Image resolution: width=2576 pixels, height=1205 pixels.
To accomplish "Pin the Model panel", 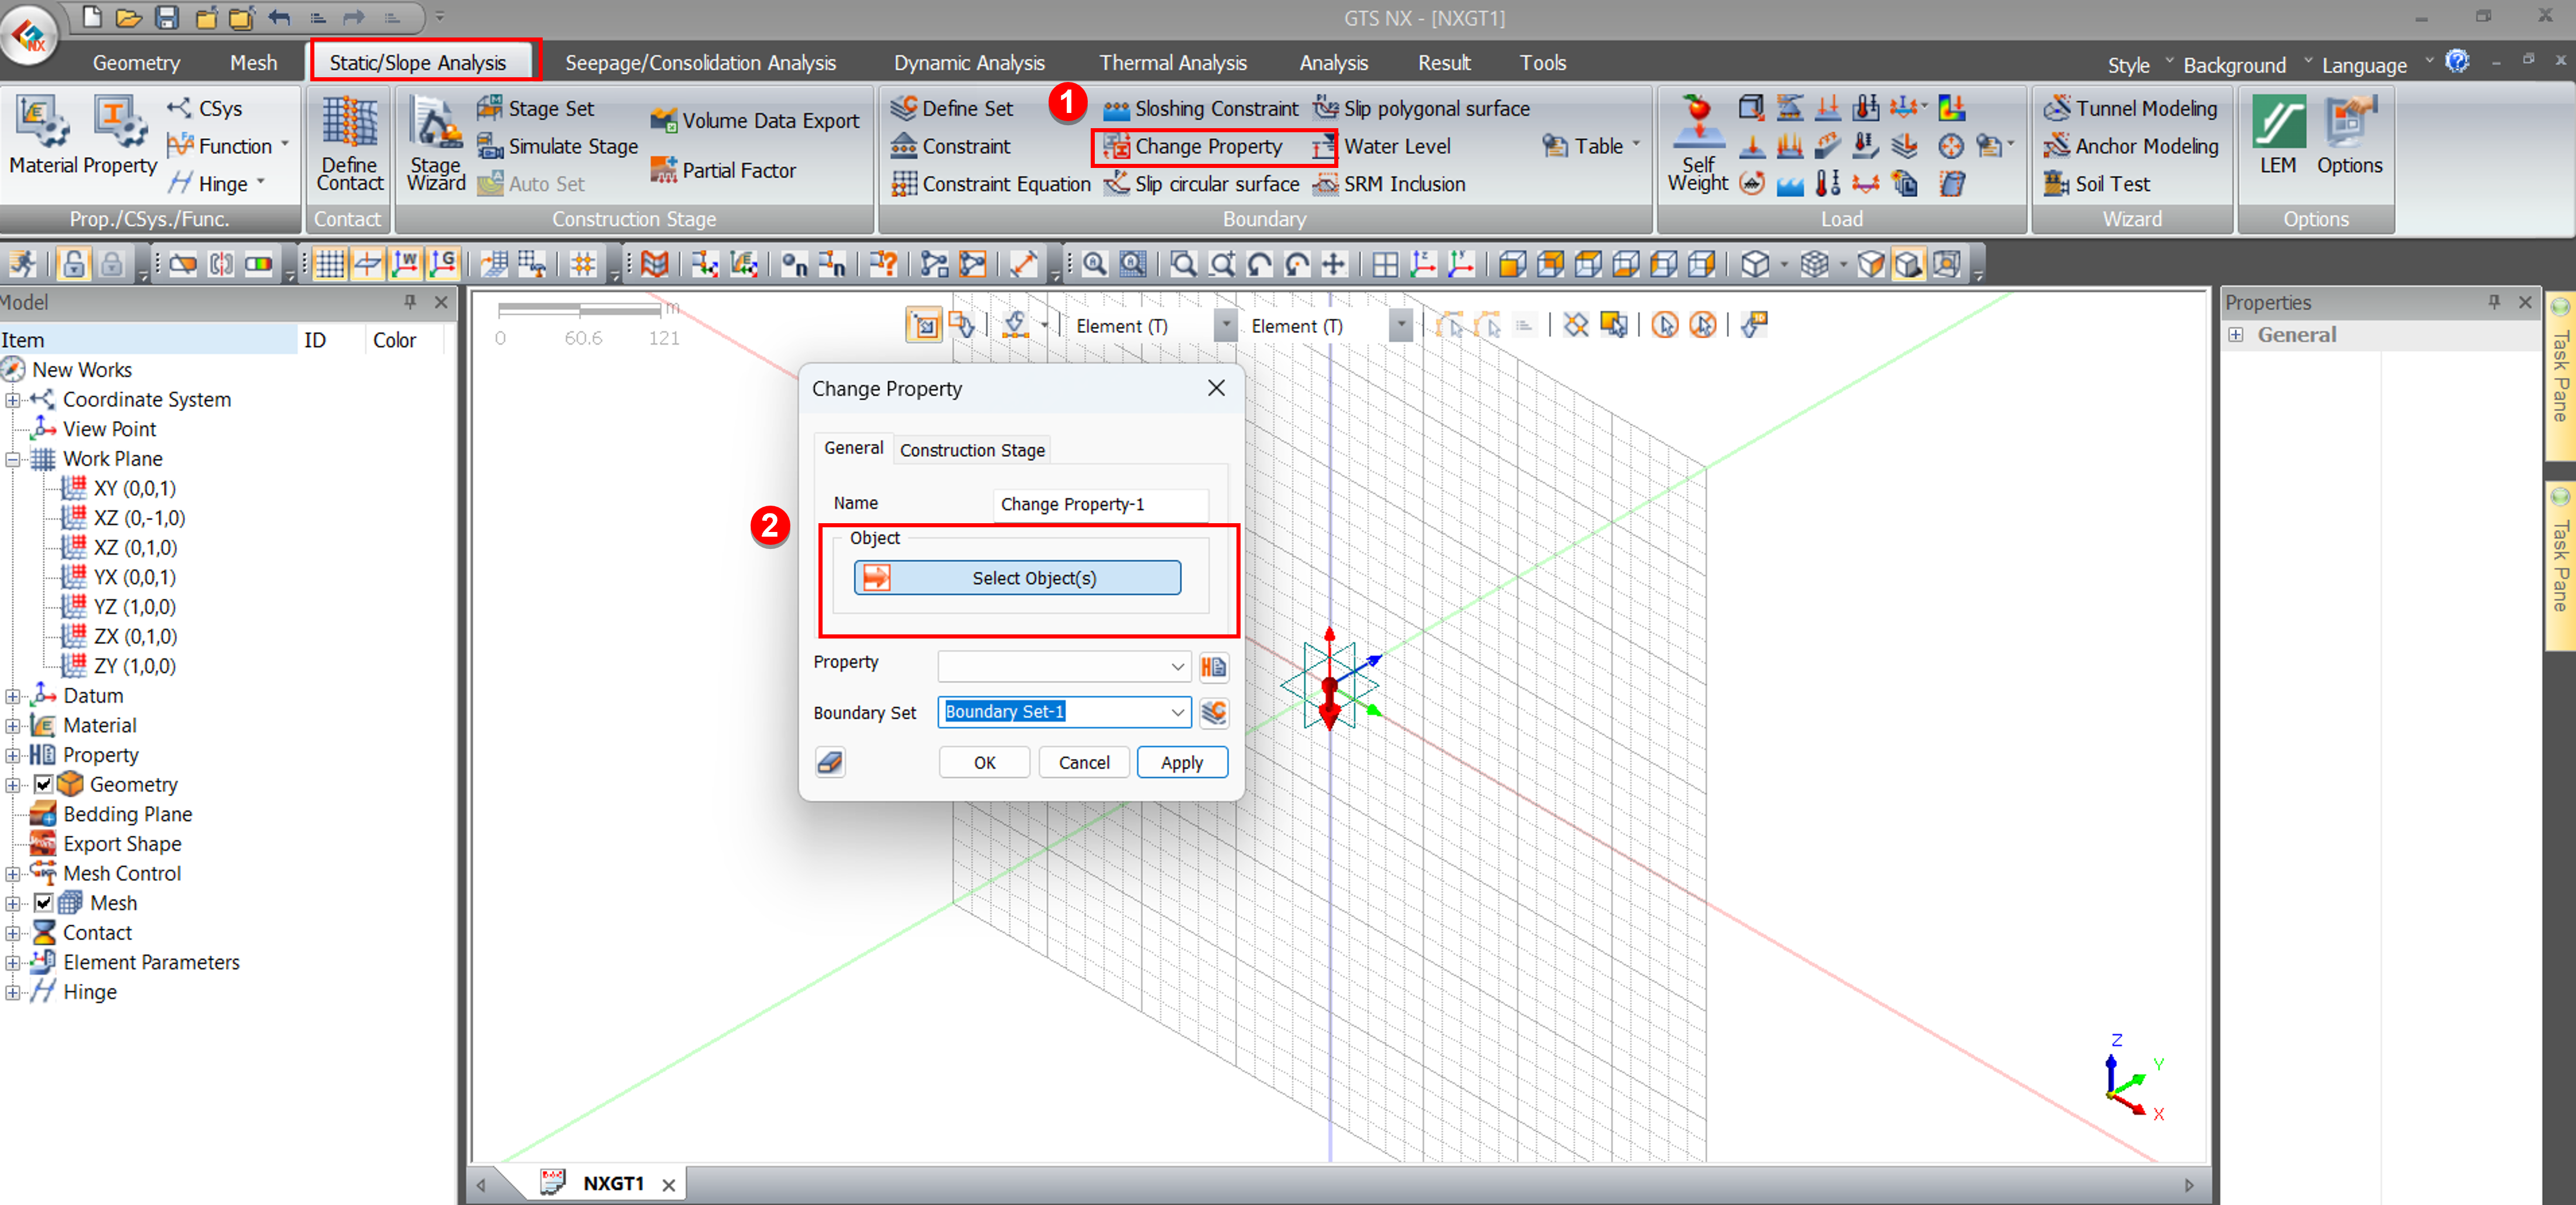I will click(410, 302).
